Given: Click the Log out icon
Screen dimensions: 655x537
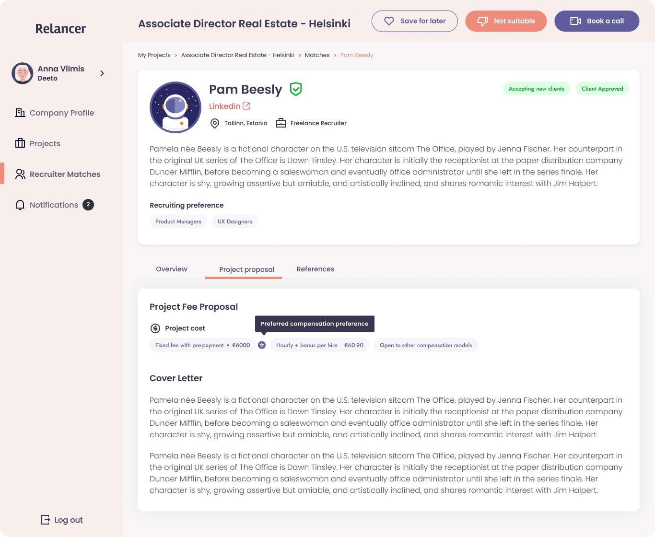Looking at the screenshot, I should coord(46,520).
